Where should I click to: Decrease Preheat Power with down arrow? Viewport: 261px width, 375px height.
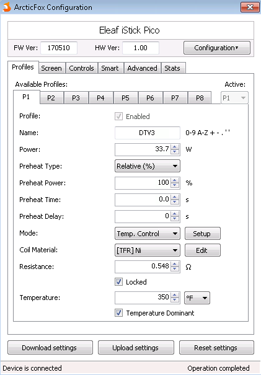coord(175,185)
